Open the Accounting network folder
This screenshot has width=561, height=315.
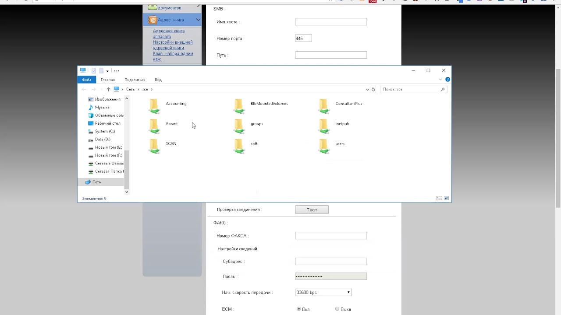click(x=168, y=106)
